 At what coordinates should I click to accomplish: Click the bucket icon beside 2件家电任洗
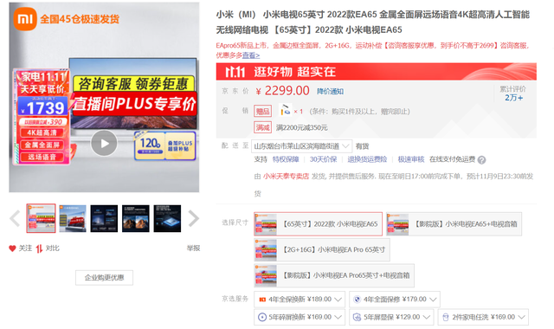tap(446, 317)
